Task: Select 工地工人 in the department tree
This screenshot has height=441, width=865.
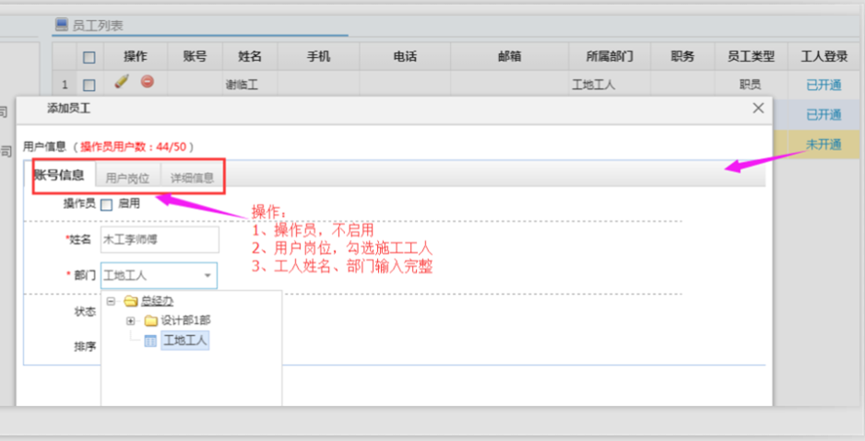Action: tap(185, 341)
